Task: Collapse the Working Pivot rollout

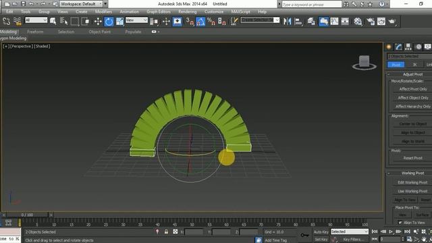Action: 412,173
